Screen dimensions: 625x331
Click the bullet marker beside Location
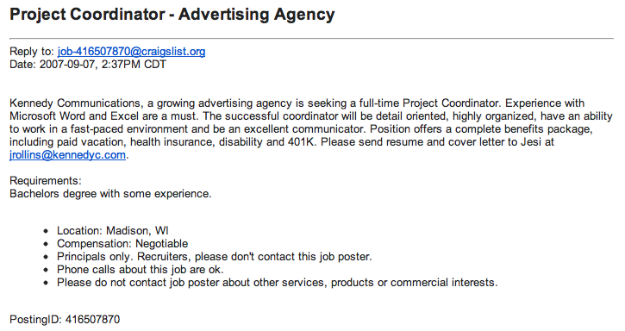tap(47, 231)
